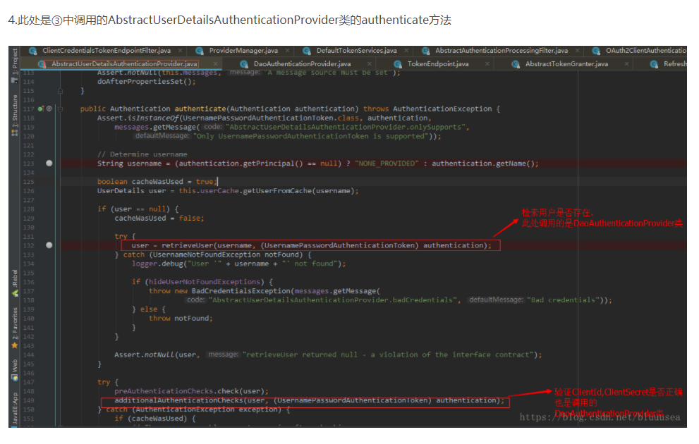Click the recursive-call gutter icon on line 117
The width and height of the screenshot is (699, 444).
(49, 109)
